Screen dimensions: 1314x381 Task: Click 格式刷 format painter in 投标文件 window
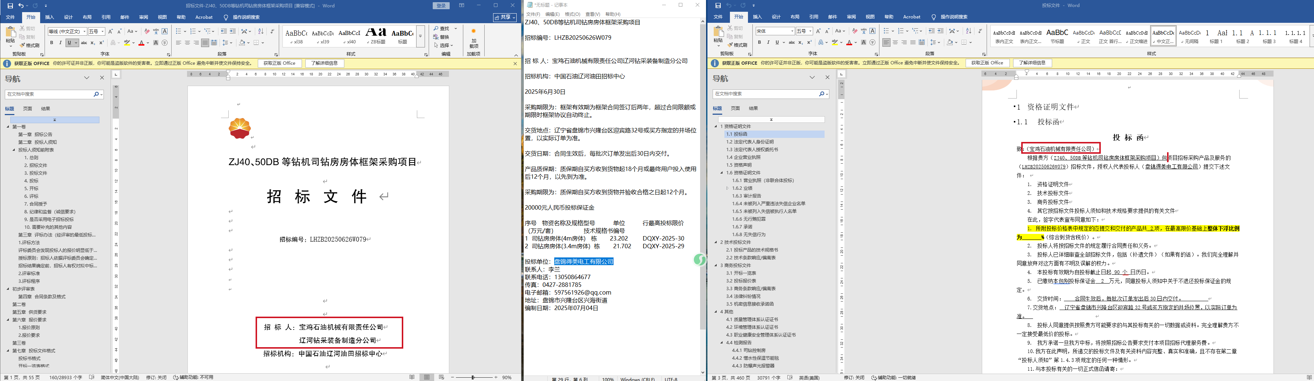click(738, 45)
